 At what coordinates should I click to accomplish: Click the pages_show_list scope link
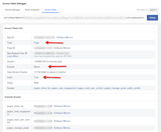(x=42, y=88)
